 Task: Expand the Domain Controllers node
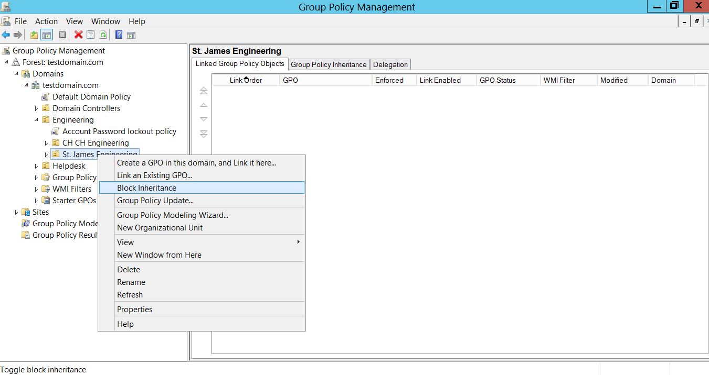point(37,108)
